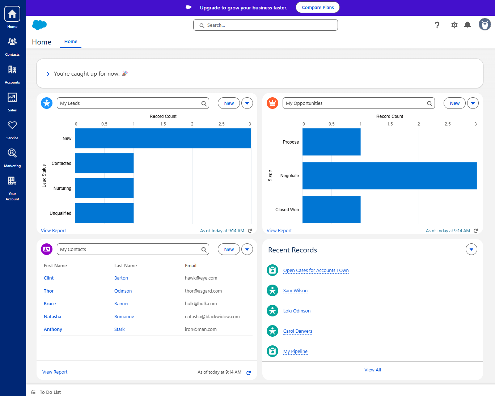Screen dimensions: 495x396
Task: Open the Contacts section from the sidebar
Action: (12, 46)
